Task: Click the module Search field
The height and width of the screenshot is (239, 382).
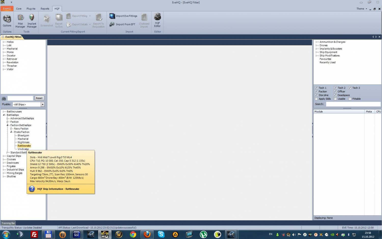Action: (x=353, y=104)
